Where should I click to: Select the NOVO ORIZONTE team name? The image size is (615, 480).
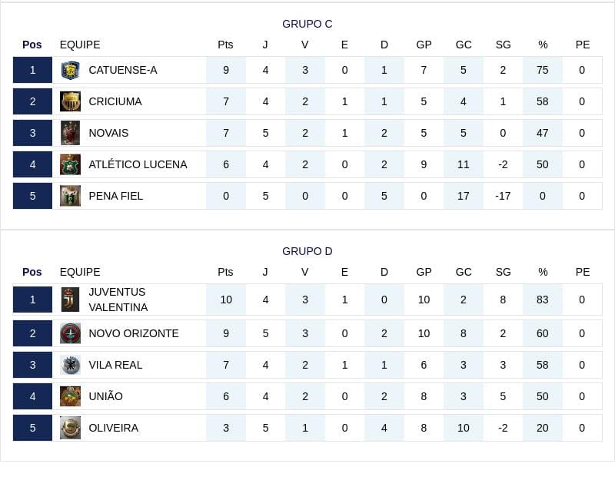tap(134, 333)
